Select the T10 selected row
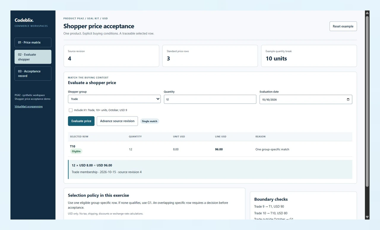The height and width of the screenshot is (230, 380). [x=210, y=149]
